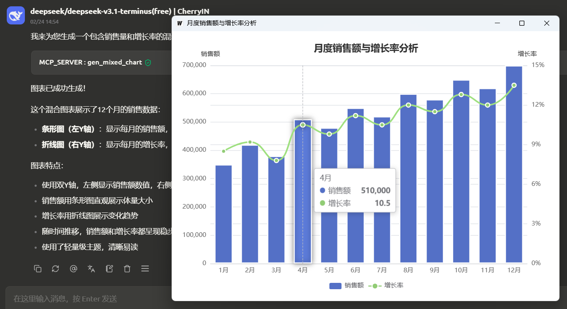567x309 pixels.
Task: Expand the MCP_SERVER : gen_mixed_chart tool block
Action: (101, 62)
